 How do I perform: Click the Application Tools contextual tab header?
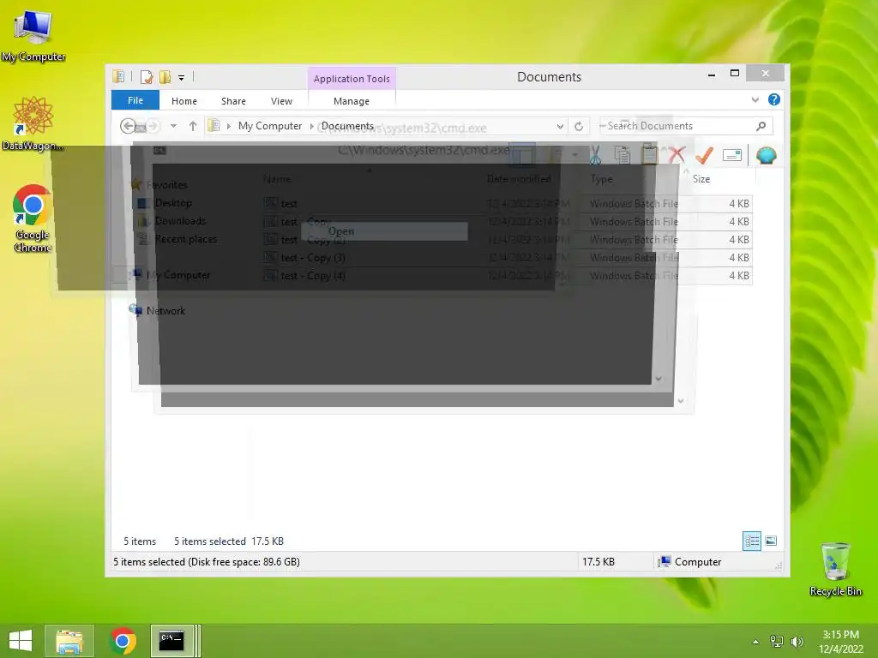point(352,78)
